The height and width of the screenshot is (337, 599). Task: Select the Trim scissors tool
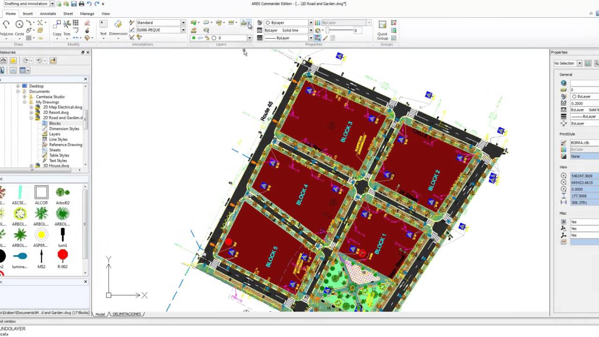pyautogui.click(x=67, y=28)
